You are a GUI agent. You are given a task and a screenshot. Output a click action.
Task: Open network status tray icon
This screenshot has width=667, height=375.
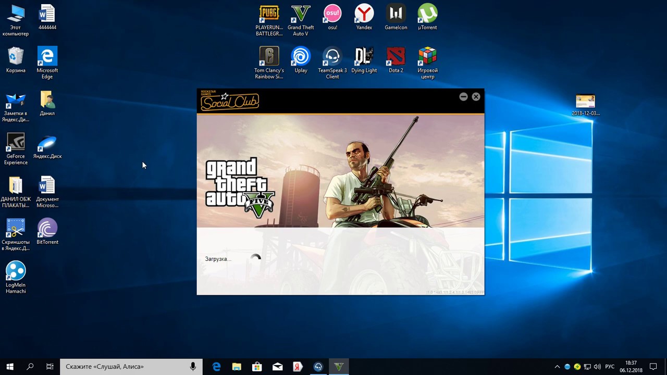587,367
